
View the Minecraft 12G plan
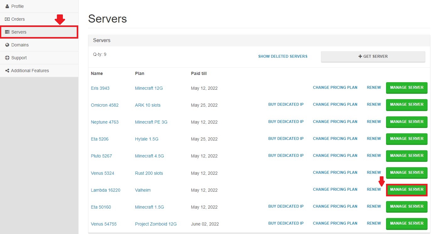pos(149,88)
